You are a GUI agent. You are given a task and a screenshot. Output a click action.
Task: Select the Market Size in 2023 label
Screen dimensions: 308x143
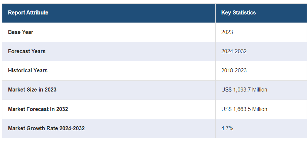pyautogui.click(x=32, y=90)
